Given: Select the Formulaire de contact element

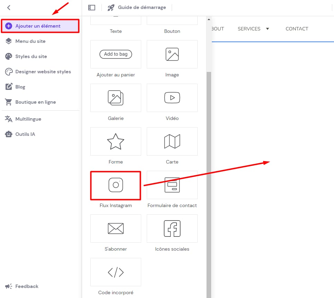Looking at the screenshot, I should [x=172, y=185].
